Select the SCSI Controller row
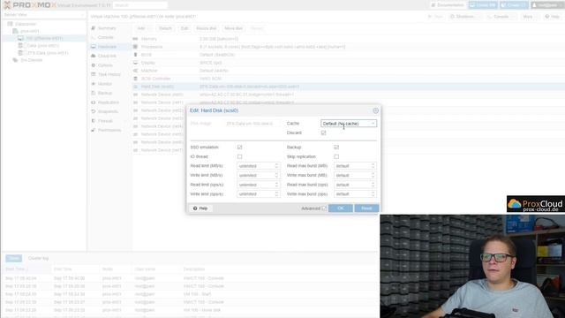Image resolution: width=565 pixels, height=318 pixels. coord(348,79)
